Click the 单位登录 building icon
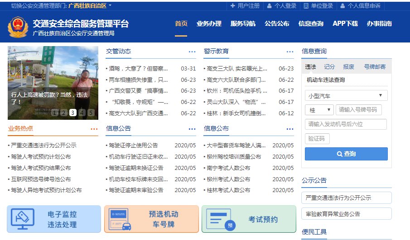This screenshot has width=410, height=240. 306,6
